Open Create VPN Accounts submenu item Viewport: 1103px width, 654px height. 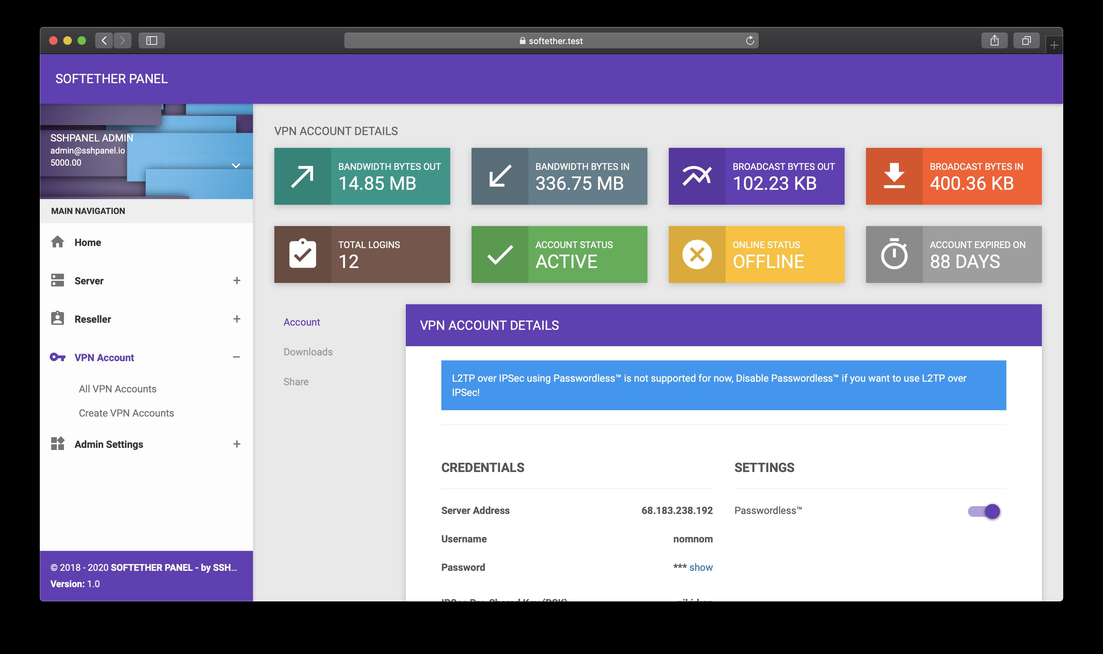(x=127, y=413)
